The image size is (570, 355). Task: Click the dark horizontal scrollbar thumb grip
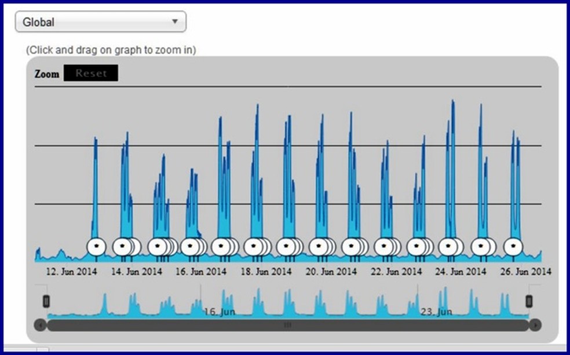pos(287,325)
